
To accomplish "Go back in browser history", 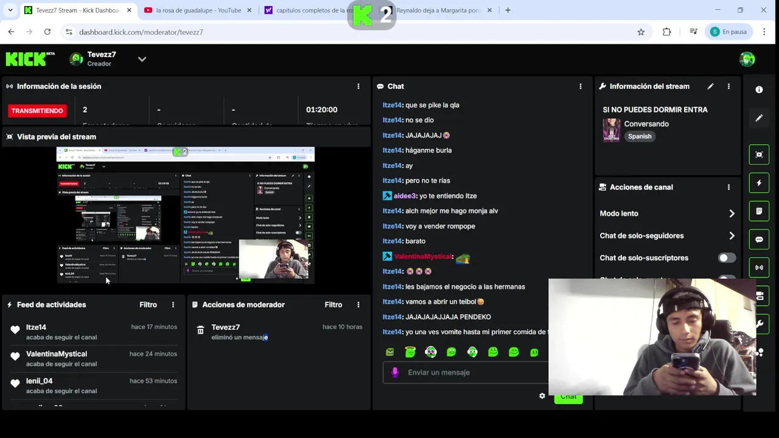I will 11,32.
